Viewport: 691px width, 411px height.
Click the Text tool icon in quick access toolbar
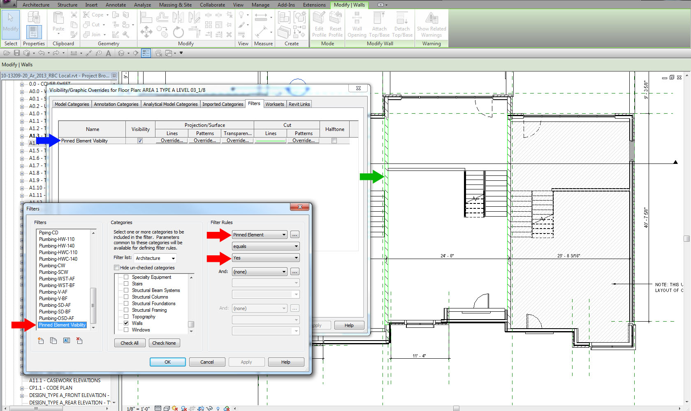tap(109, 53)
